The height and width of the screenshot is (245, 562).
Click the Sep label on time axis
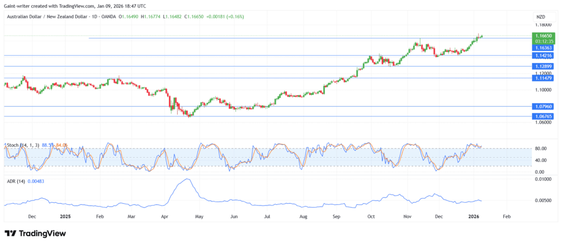[336, 216]
